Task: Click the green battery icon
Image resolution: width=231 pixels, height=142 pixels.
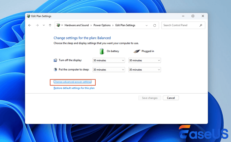Action: 102,51
